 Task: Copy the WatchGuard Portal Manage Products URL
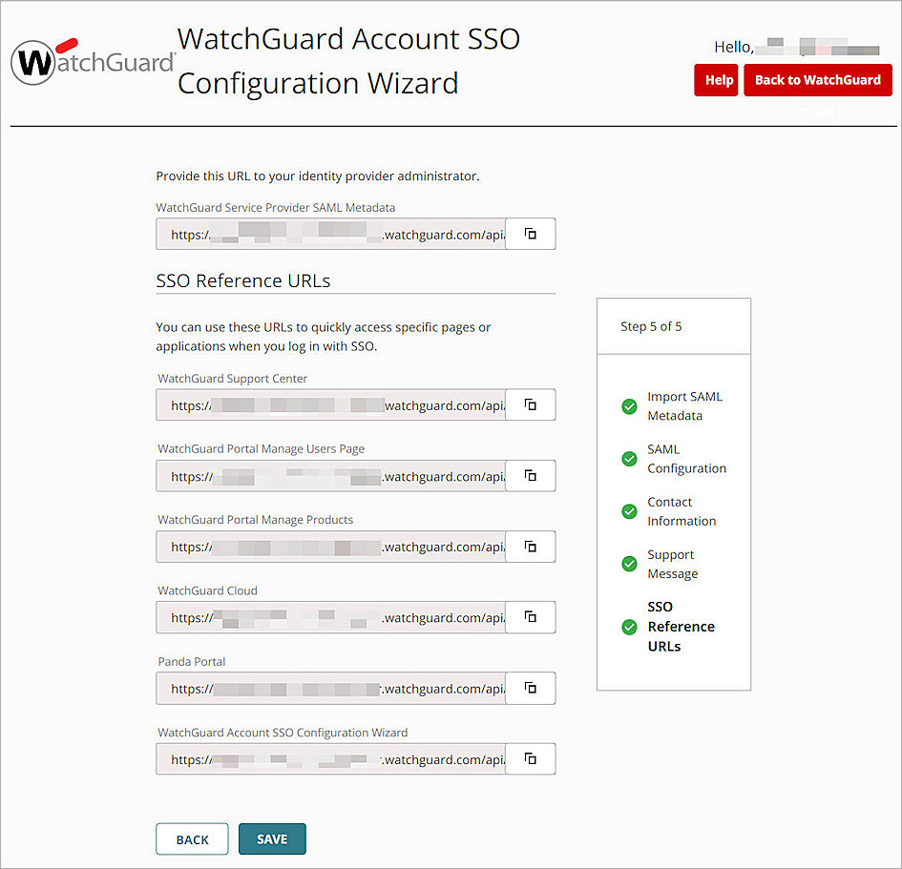tap(531, 547)
